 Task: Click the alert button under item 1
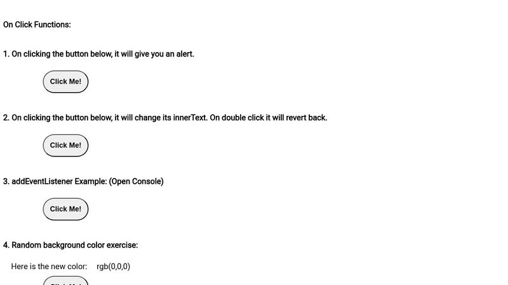point(65,82)
